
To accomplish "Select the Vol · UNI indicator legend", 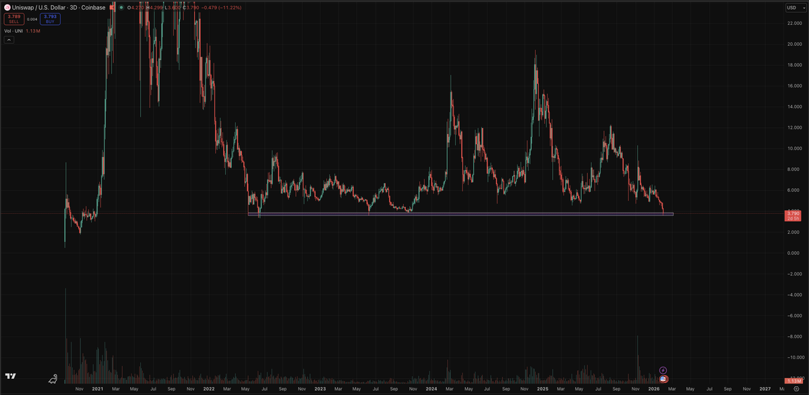I will [x=14, y=31].
